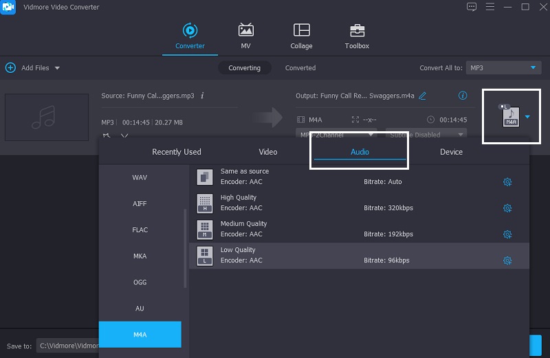Click the music note file thumbnail

[47, 118]
